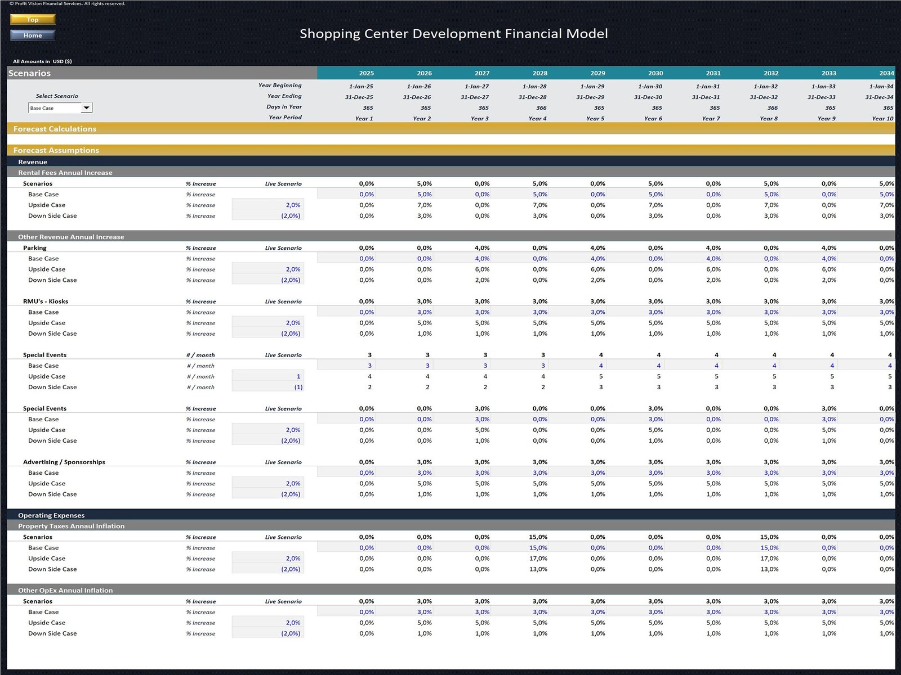Viewport: 901px width, 675px height.
Task: Click the 2025 year column header
Action: pos(366,73)
